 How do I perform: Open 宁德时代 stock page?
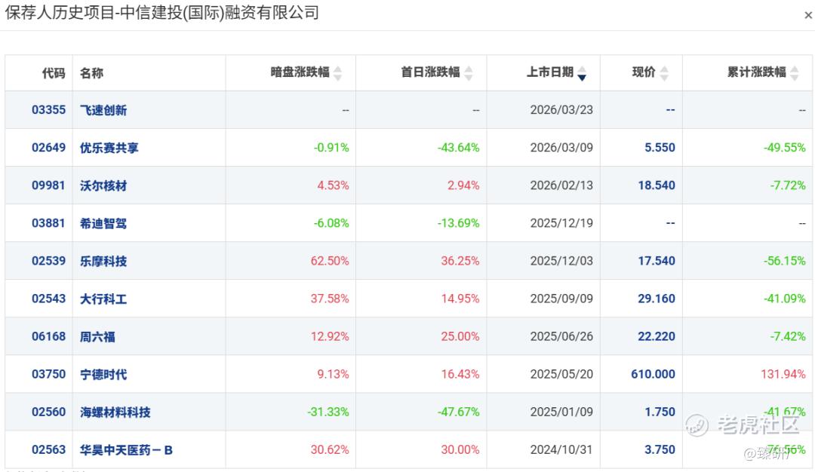(103, 375)
